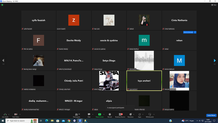The height and width of the screenshot is (123, 218).
Task: Expand chat options caret next to Chat
Action: [x=93, y=114]
